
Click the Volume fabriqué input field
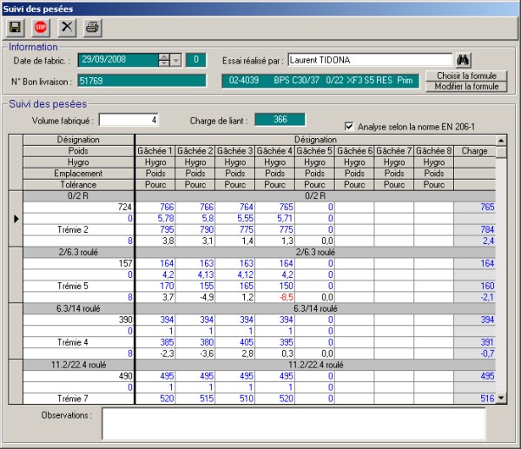[129, 120]
